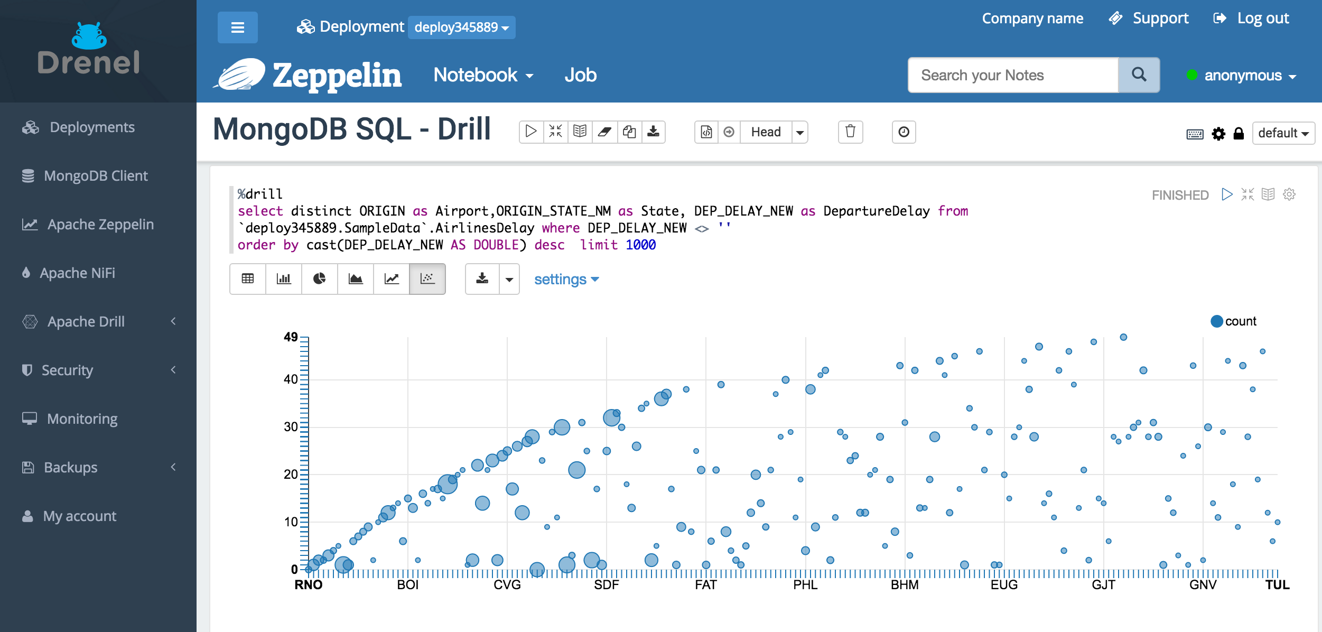The width and height of the screenshot is (1322, 632).
Task: Open note permissions lock icon
Action: point(1239,134)
